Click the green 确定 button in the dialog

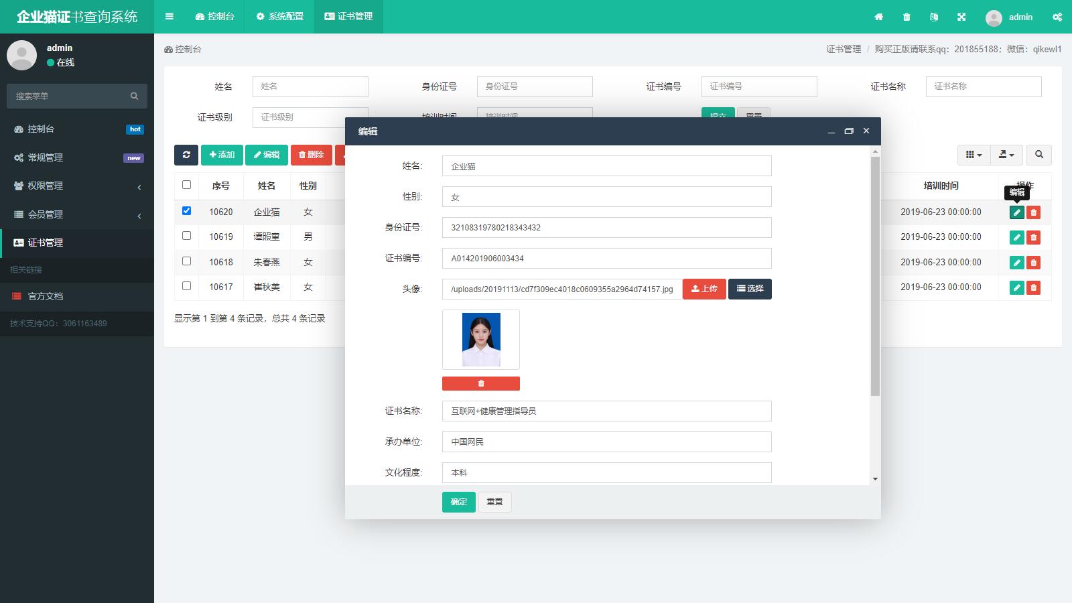pos(458,502)
